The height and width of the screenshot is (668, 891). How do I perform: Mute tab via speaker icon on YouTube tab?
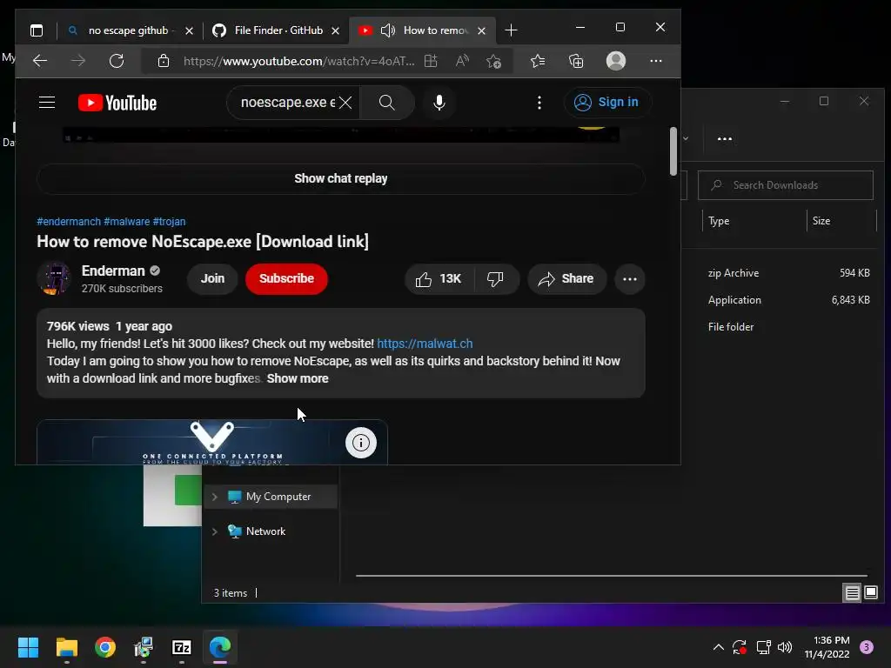(x=387, y=30)
